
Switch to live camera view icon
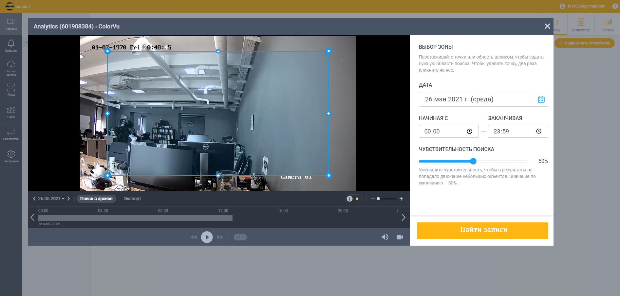pyautogui.click(x=400, y=237)
